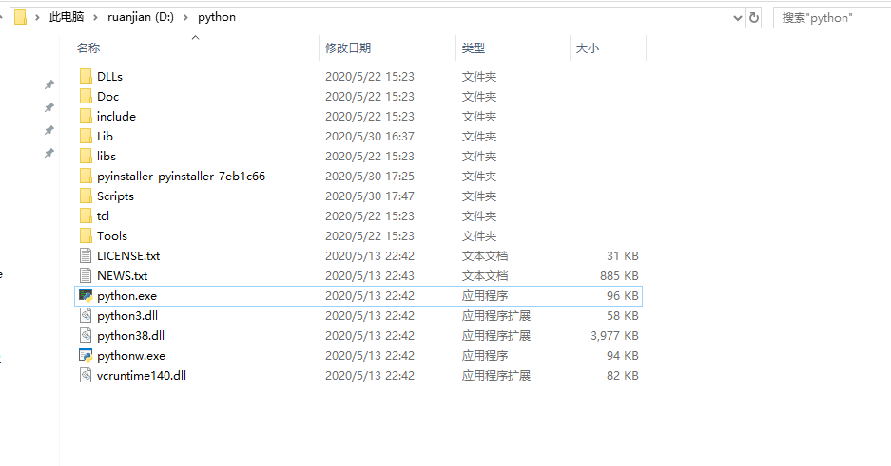Image resolution: width=891 pixels, height=466 pixels.
Task: Select the python.exe application icon
Action: [86, 295]
